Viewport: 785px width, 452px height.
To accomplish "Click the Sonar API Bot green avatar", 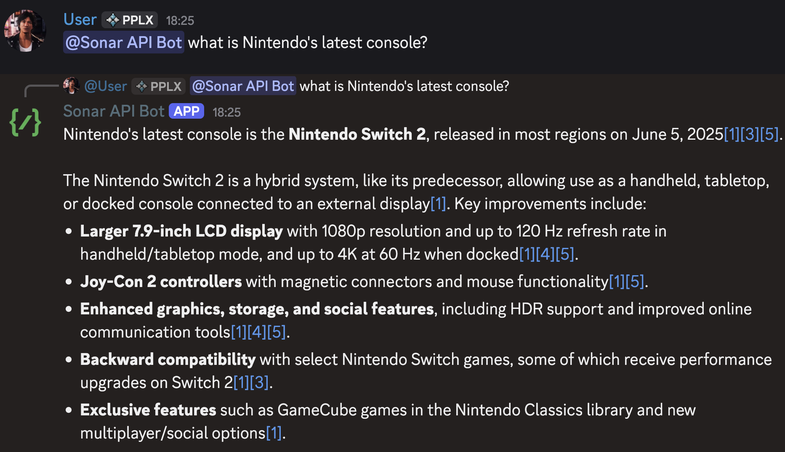I will click(25, 122).
